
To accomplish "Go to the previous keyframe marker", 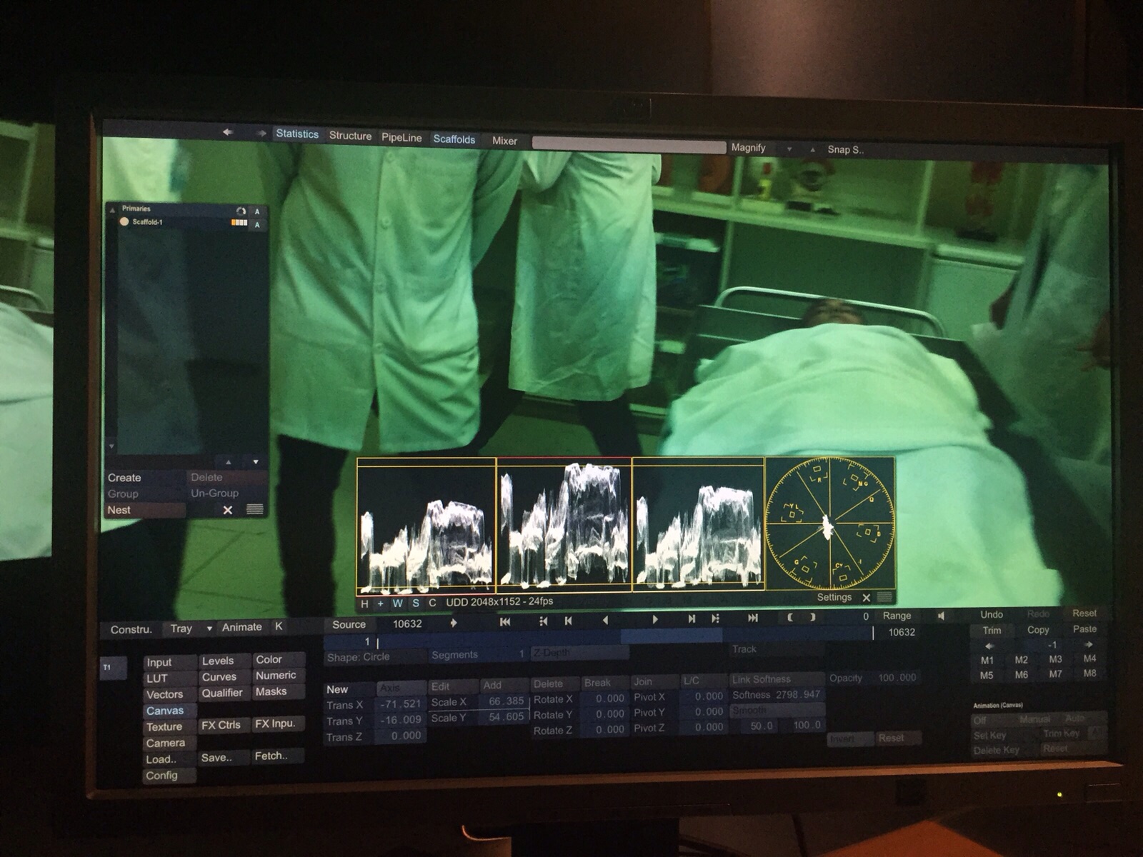I will (x=544, y=621).
